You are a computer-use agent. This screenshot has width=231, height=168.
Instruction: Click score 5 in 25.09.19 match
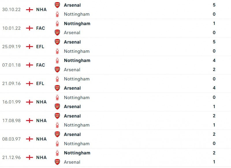(214, 42)
